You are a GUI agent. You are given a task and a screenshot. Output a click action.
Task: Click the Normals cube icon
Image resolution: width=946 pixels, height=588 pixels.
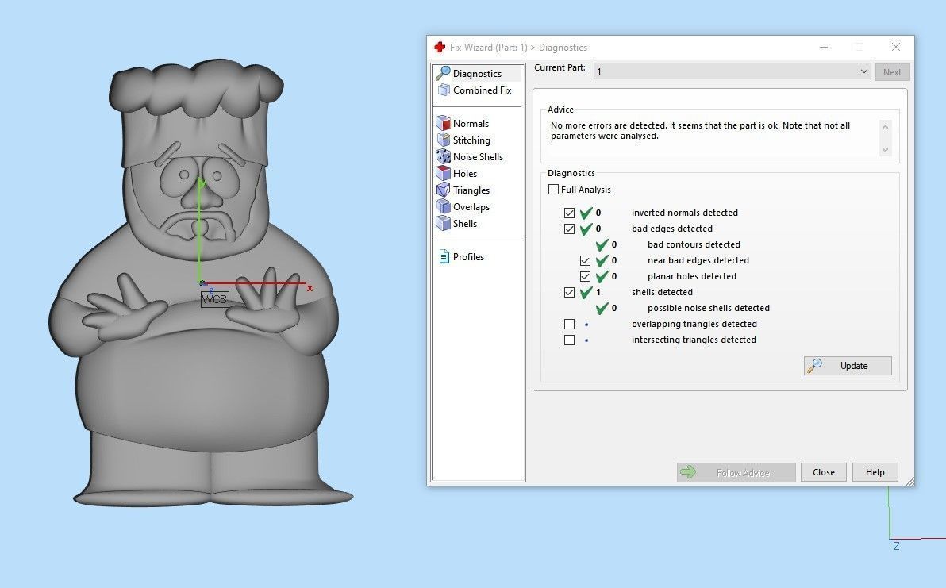444,123
